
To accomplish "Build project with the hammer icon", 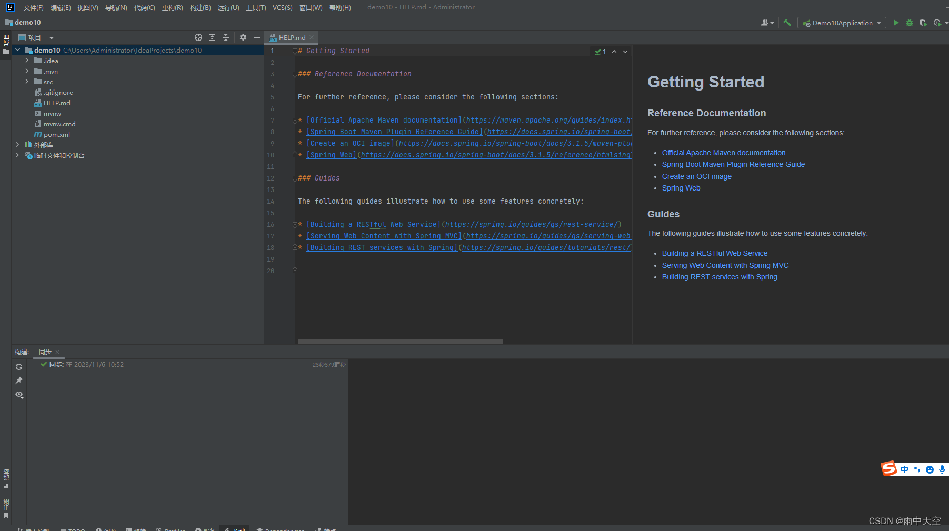I will point(787,23).
